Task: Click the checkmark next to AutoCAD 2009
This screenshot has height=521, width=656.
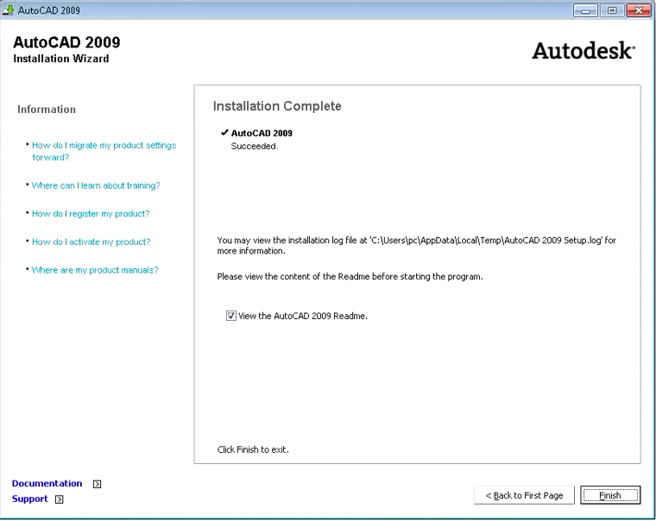Action: (x=224, y=133)
